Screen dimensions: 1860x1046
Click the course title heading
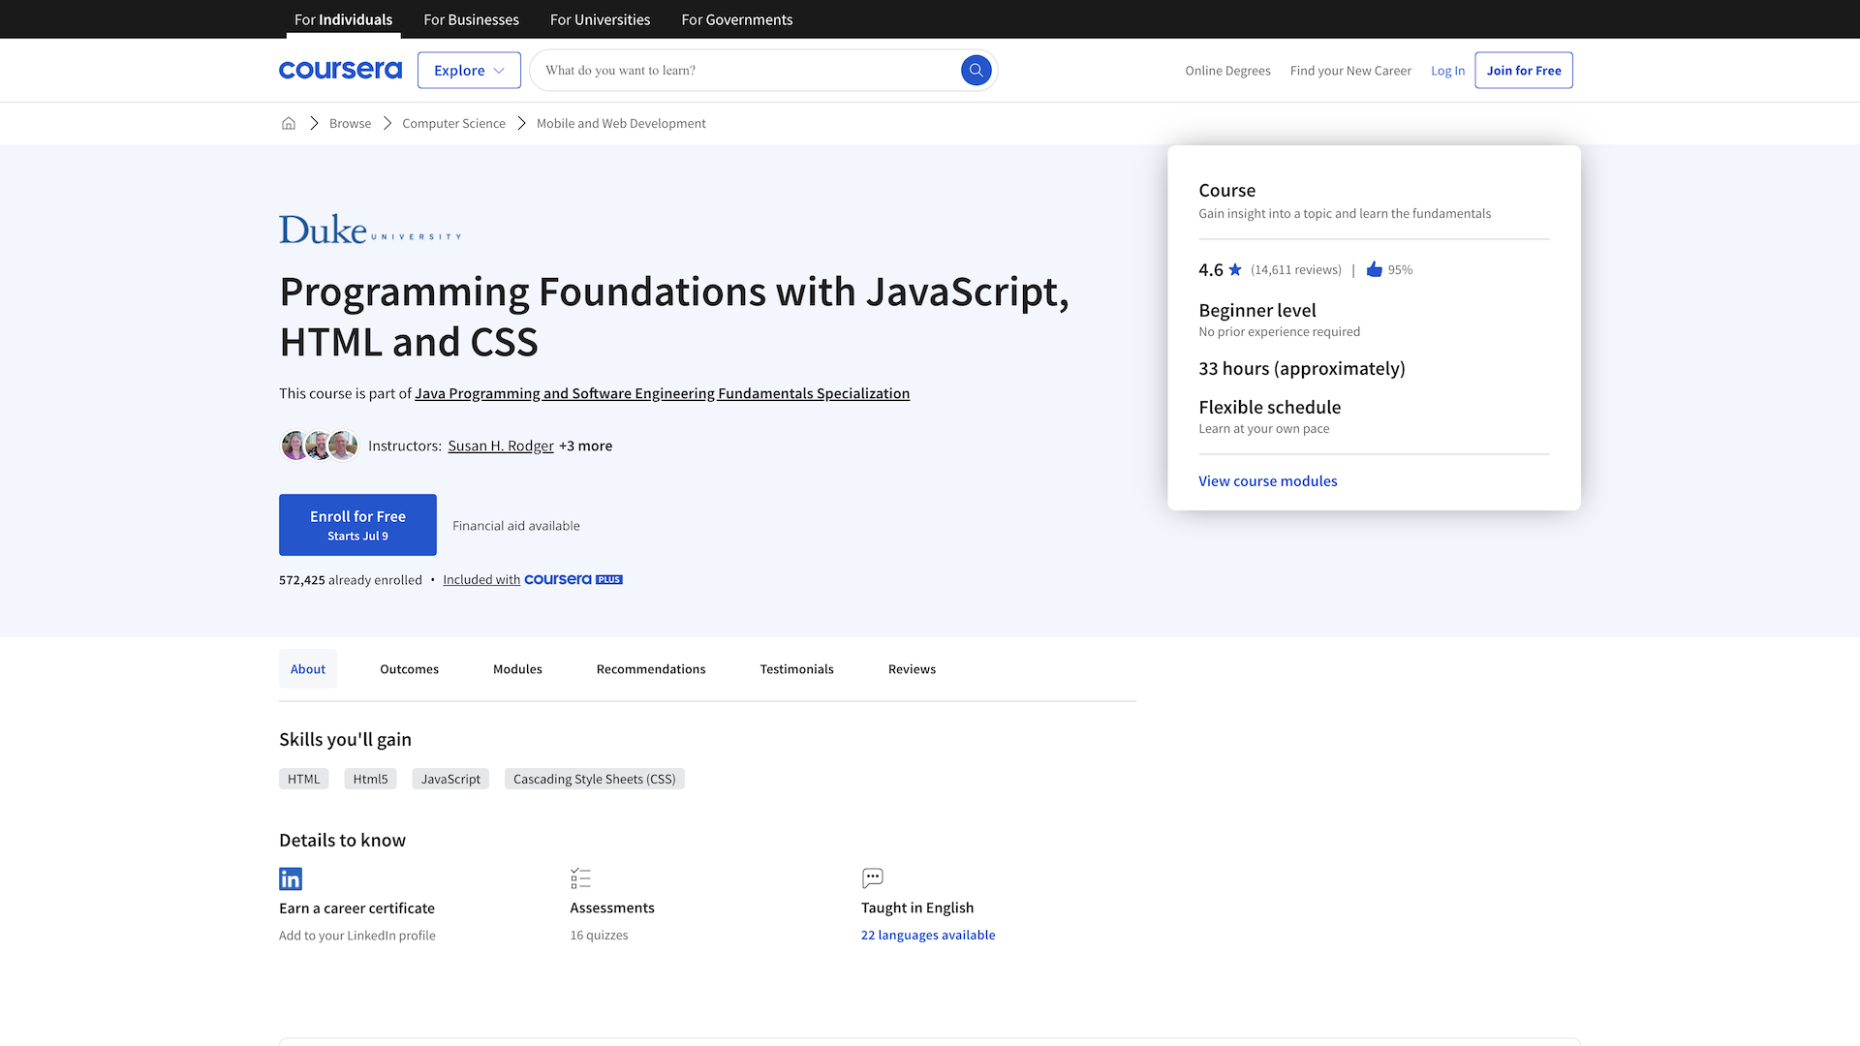[x=674, y=317]
